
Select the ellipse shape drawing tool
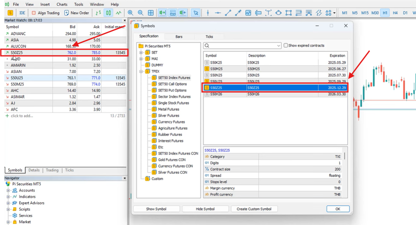278,13
